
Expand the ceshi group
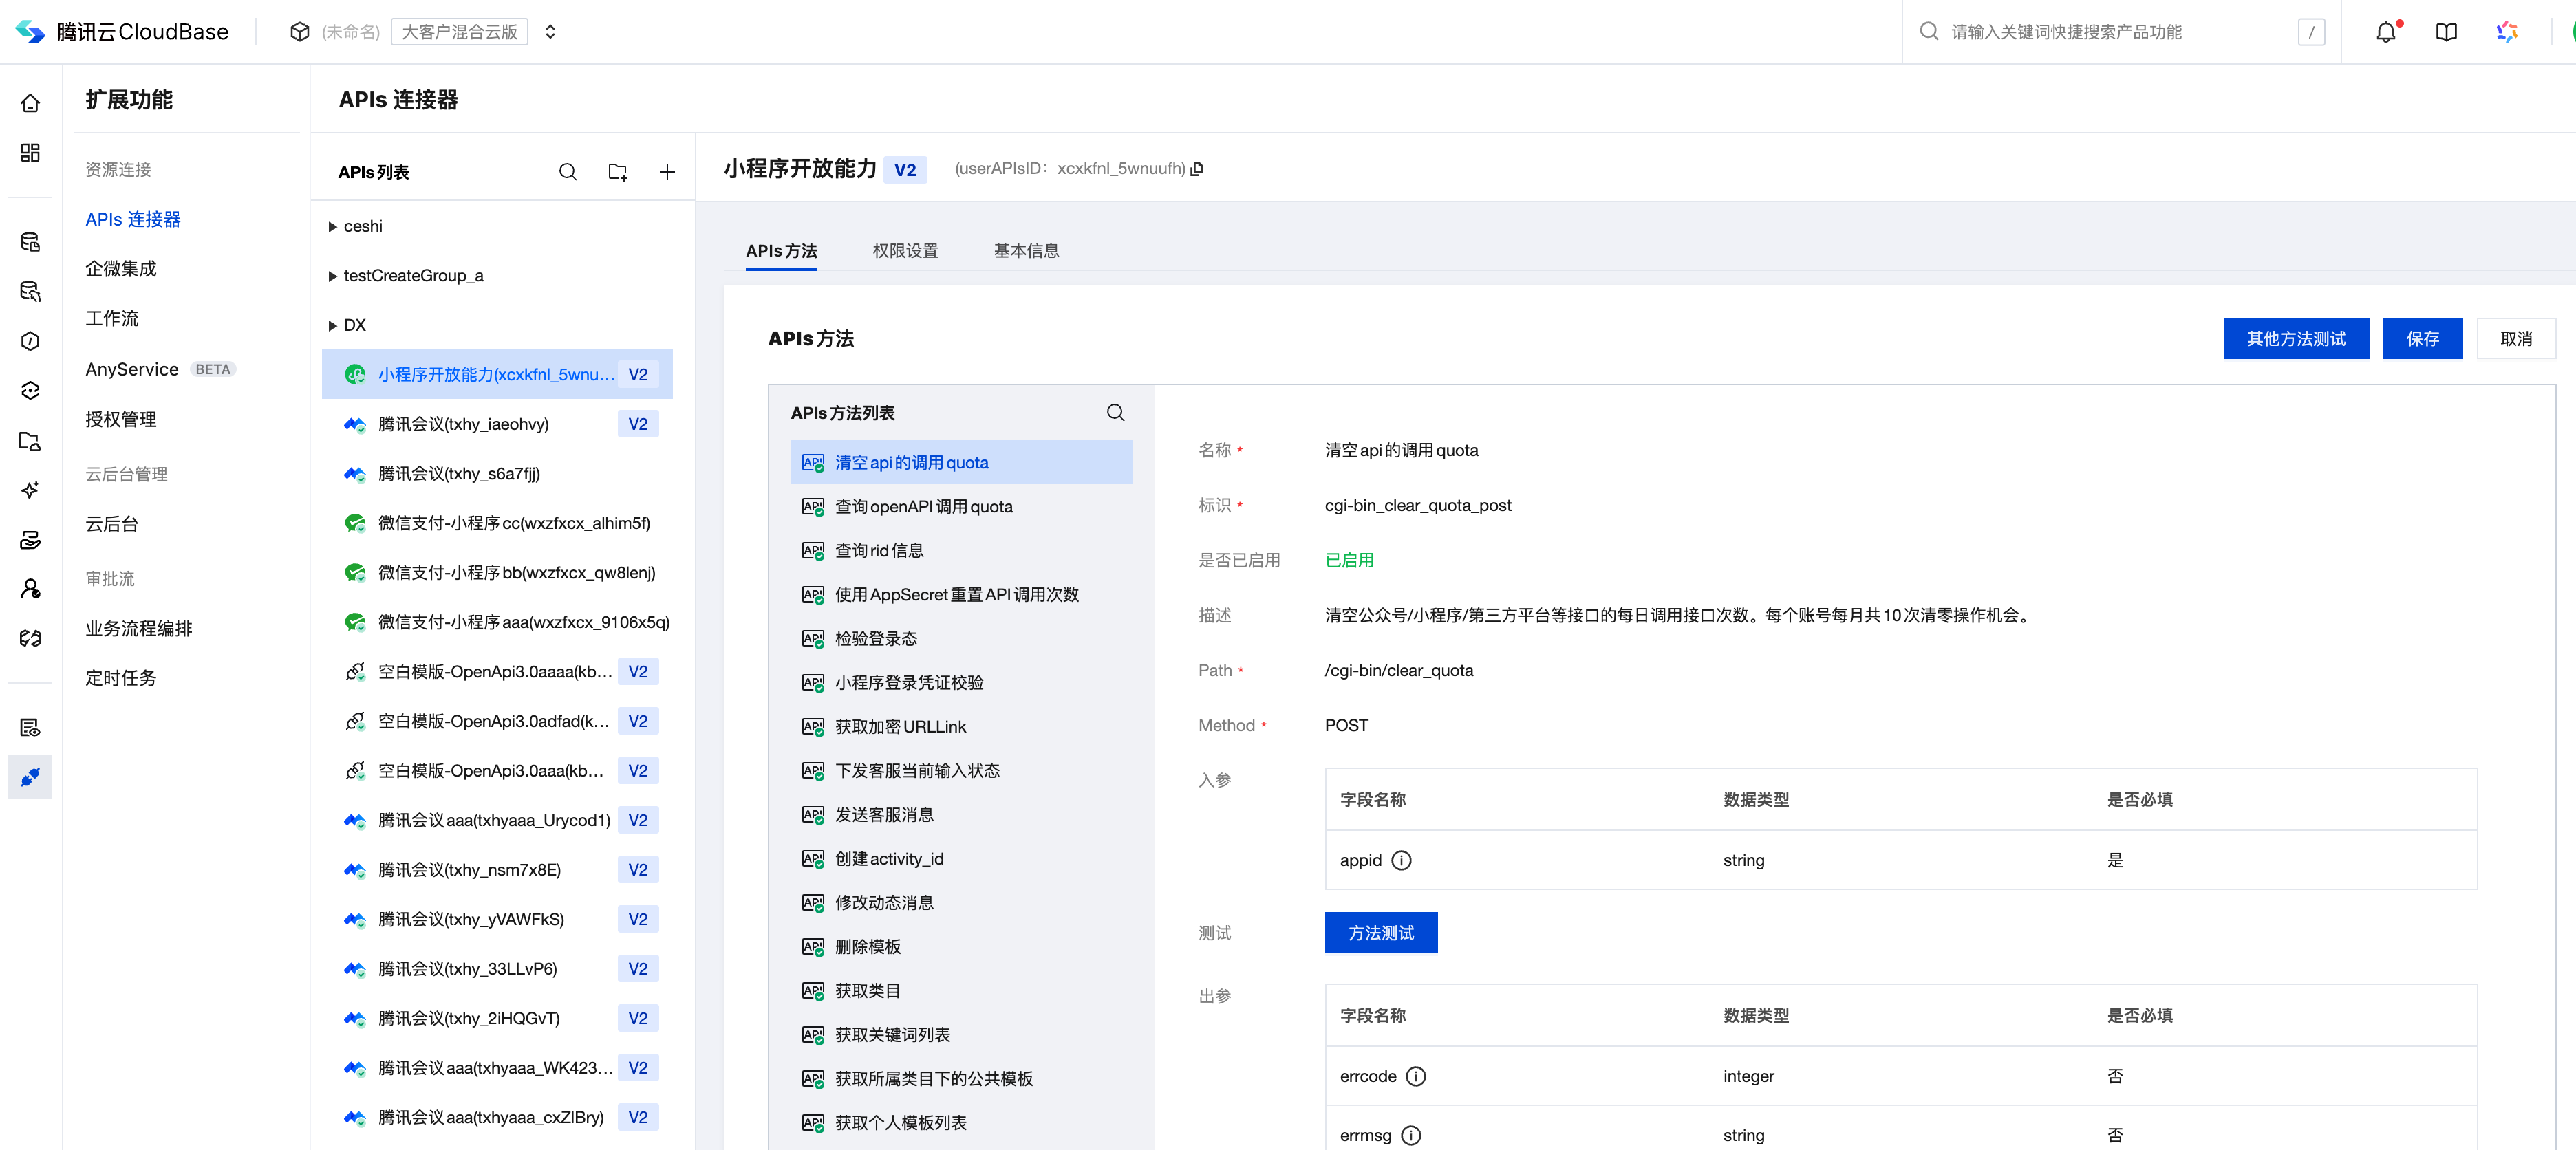pos(333,227)
